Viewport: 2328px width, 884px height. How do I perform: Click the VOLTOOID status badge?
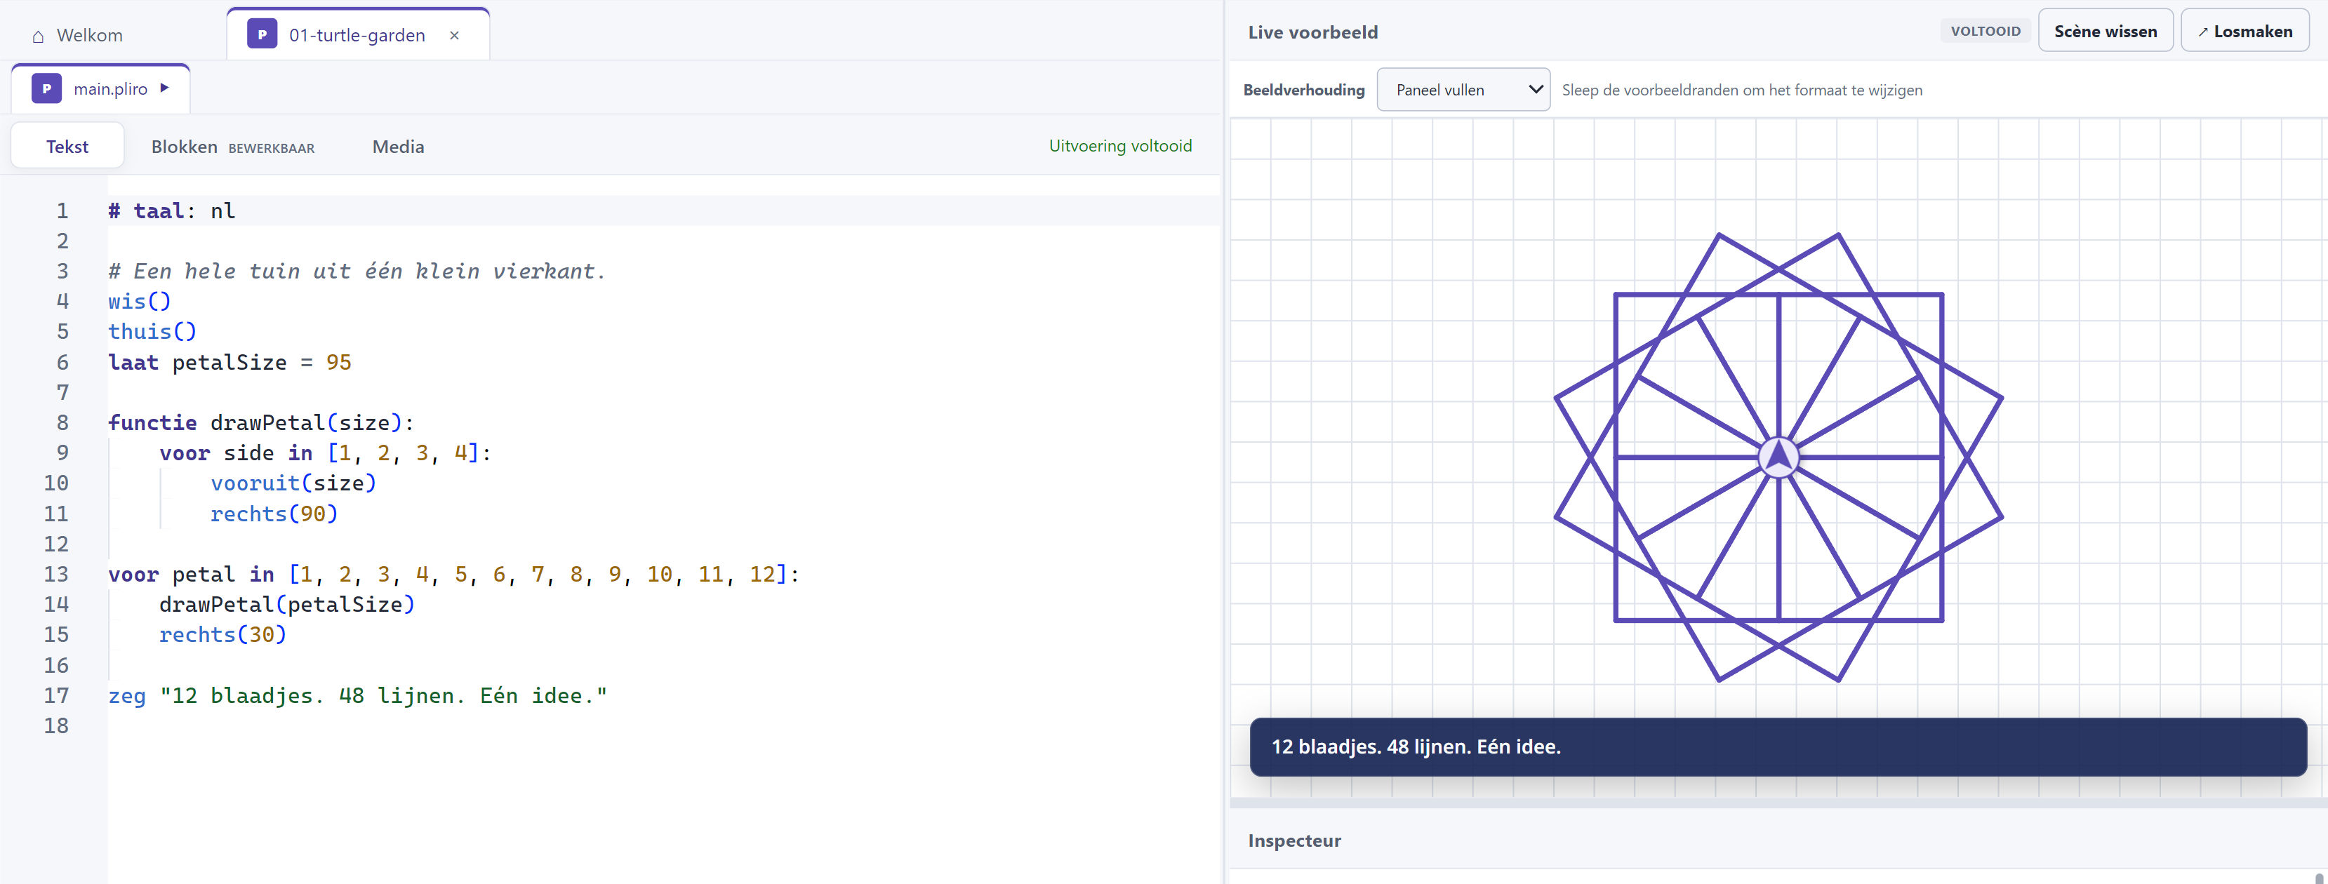click(x=1985, y=31)
